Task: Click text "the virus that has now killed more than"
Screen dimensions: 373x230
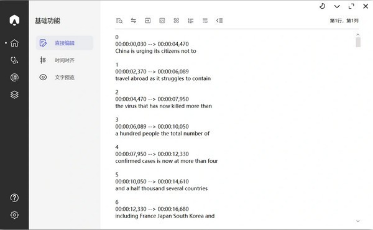Action: tap(163, 106)
